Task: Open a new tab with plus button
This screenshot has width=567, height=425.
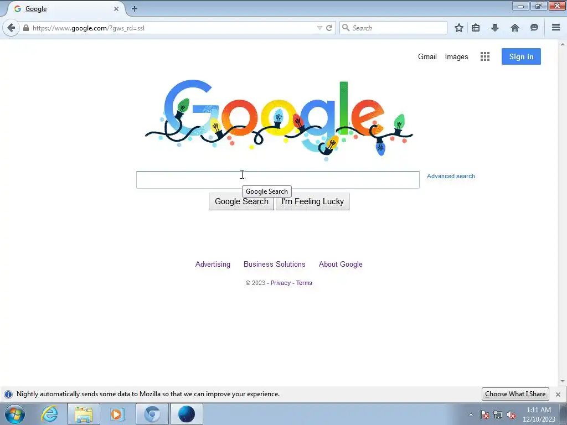Action: [x=135, y=9]
